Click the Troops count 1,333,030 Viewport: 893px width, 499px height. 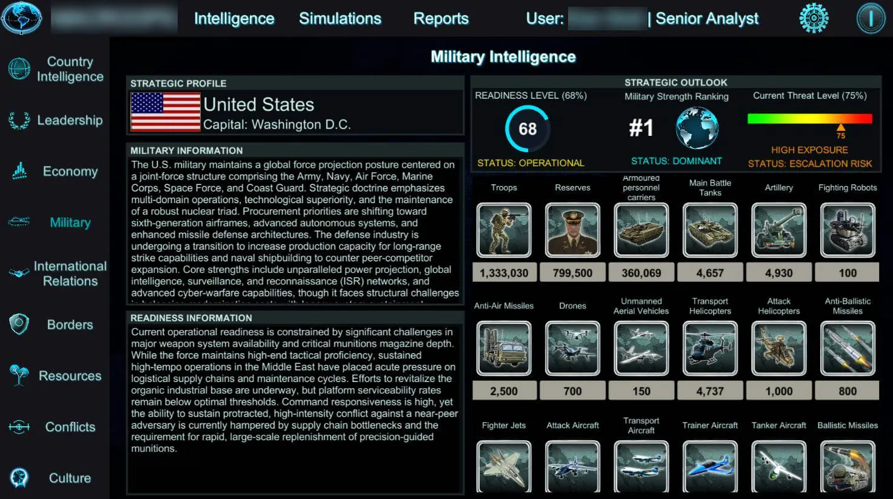[x=504, y=273]
